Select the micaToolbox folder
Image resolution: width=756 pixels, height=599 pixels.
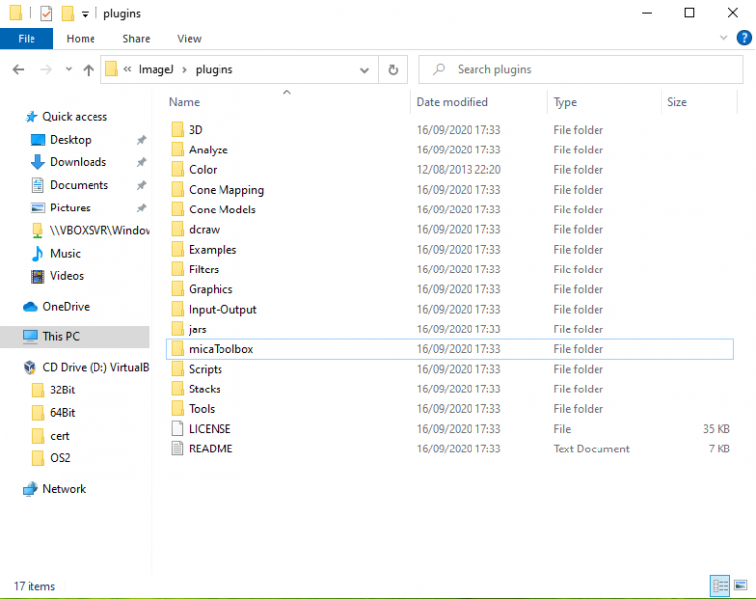(220, 349)
